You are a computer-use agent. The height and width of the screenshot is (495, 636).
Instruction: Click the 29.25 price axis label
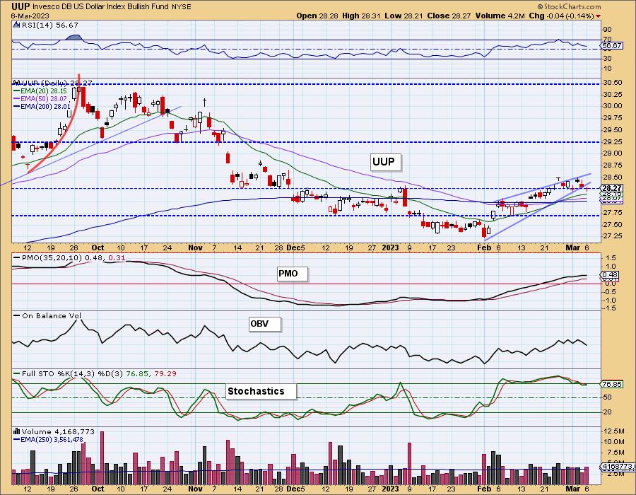tap(613, 142)
